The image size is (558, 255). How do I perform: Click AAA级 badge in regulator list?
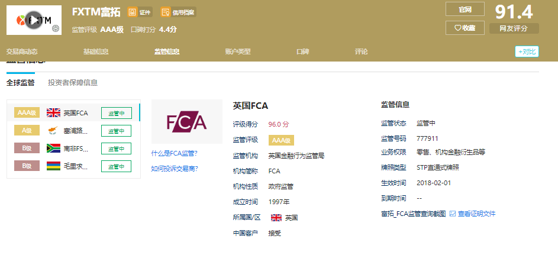point(27,113)
